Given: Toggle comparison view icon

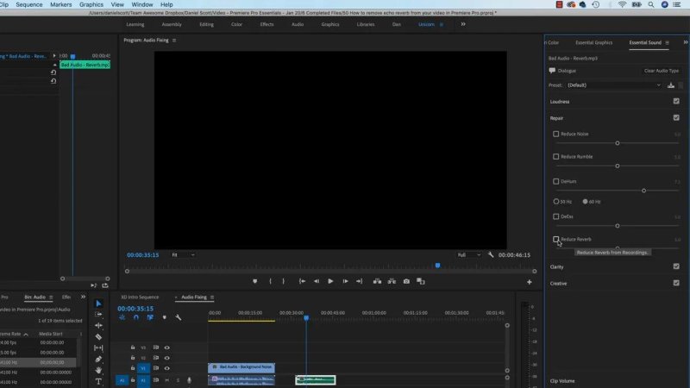Looking at the screenshot, I should pyautogui.click(x=421, y=281).
